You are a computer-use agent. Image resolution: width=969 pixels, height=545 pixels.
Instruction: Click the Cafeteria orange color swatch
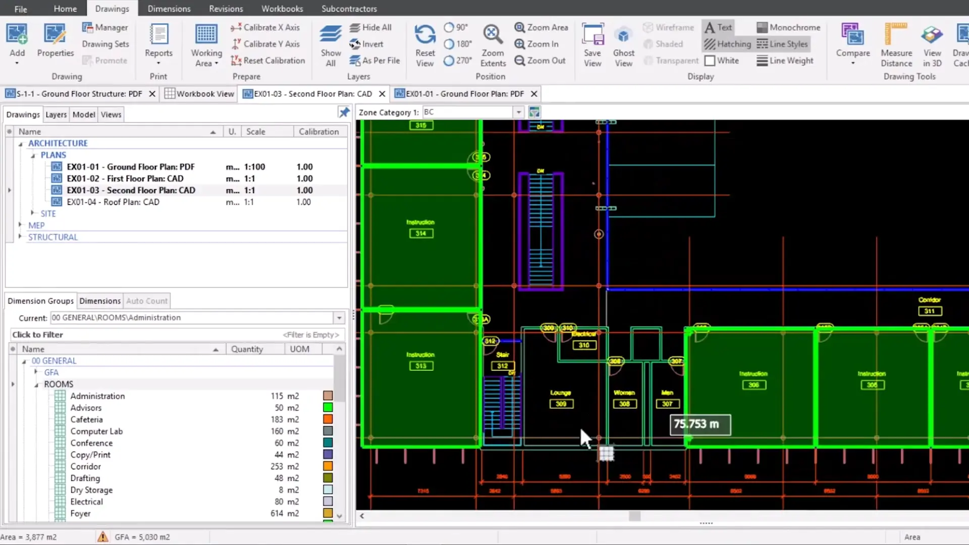pos(328,419)
